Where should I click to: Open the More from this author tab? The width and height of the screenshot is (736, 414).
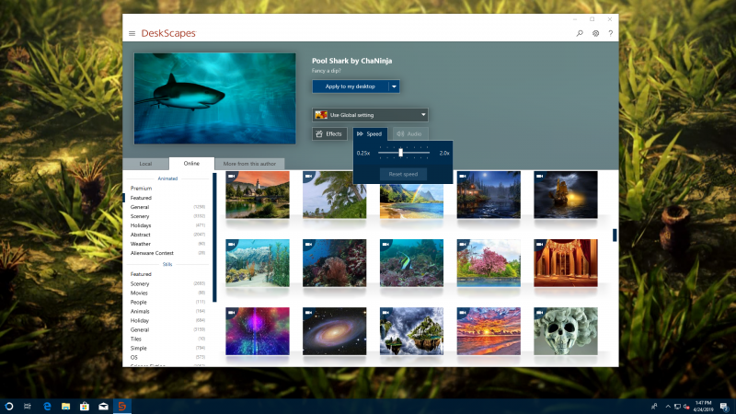point(248,163)
